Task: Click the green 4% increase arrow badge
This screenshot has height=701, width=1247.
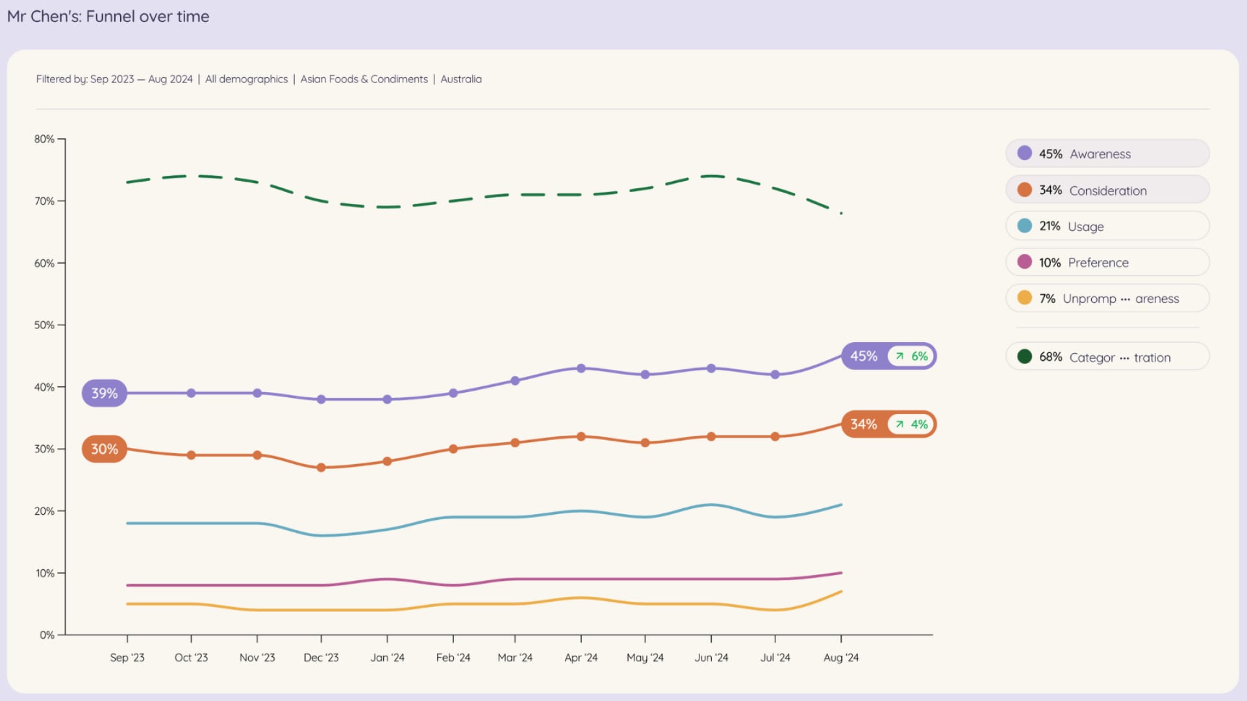Action: pos(911,424)
